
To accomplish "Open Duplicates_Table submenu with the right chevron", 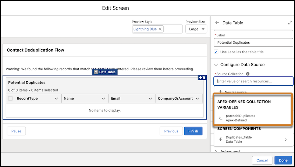I will pyautogui.click(x=285, y=139).
